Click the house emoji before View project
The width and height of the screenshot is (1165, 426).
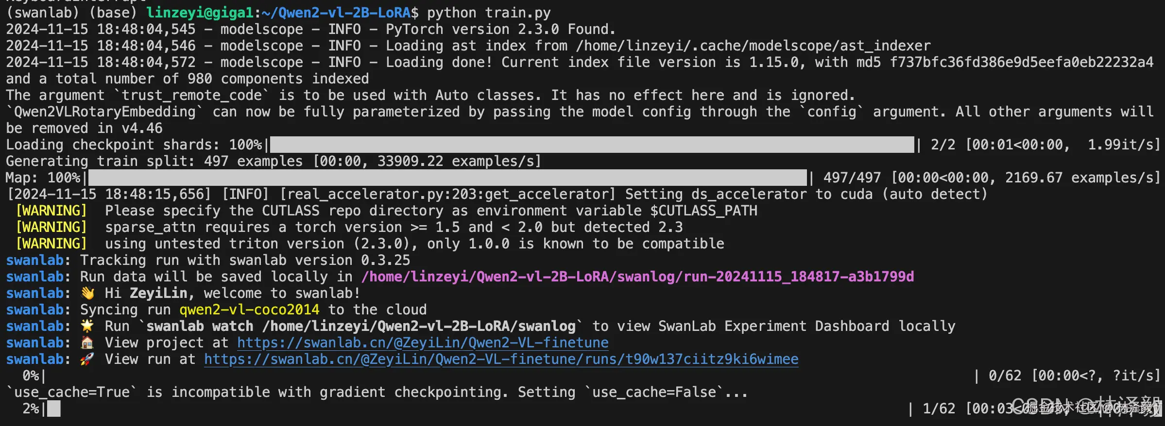(x=87, y=343)
